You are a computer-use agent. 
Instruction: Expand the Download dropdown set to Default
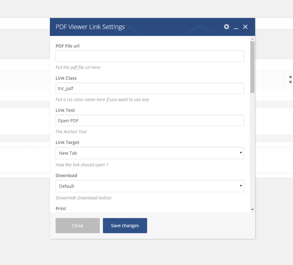(150, 186)
